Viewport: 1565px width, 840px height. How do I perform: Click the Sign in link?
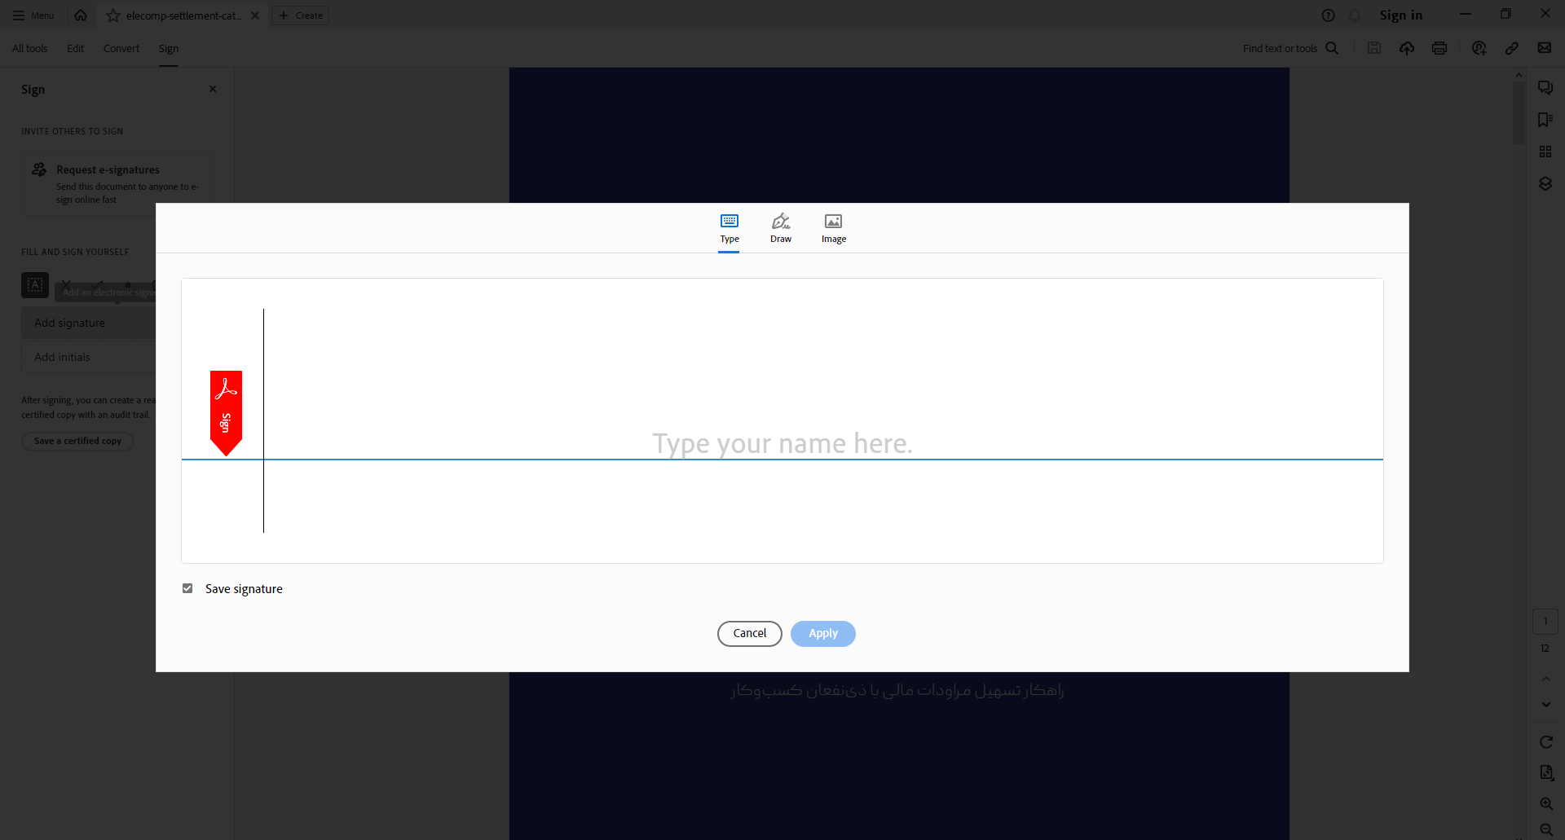(x=1400, y=15)
